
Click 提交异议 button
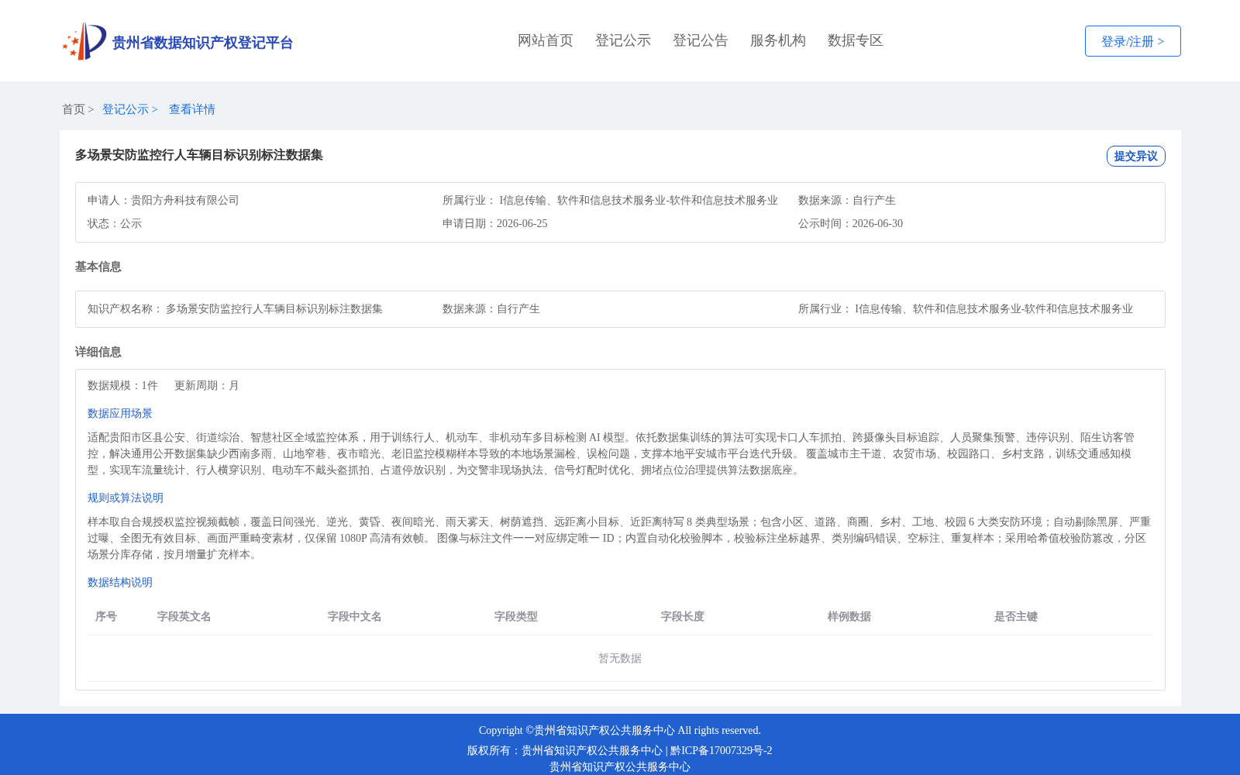(1136, 156)
